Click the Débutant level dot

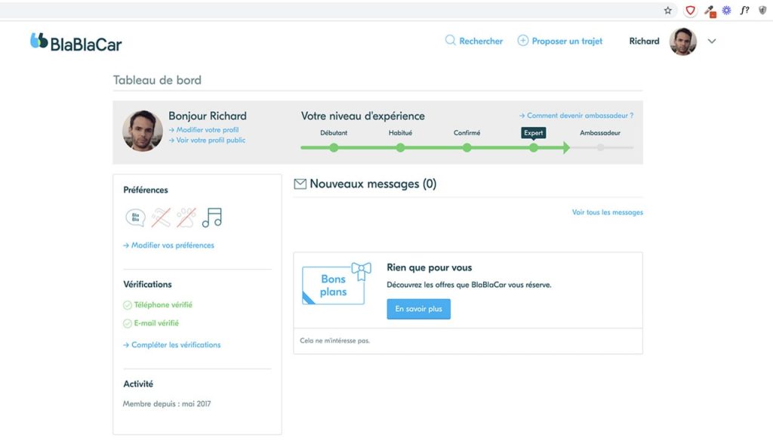pos(334,147)
